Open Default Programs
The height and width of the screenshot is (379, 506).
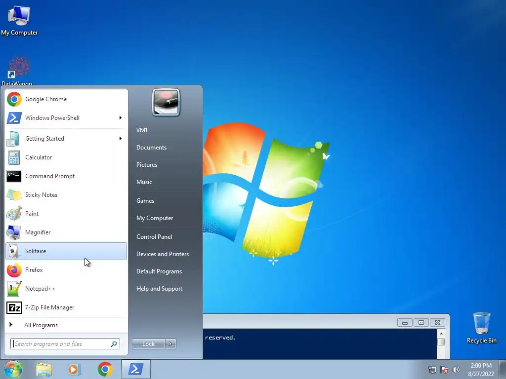[x=159, y=271]
